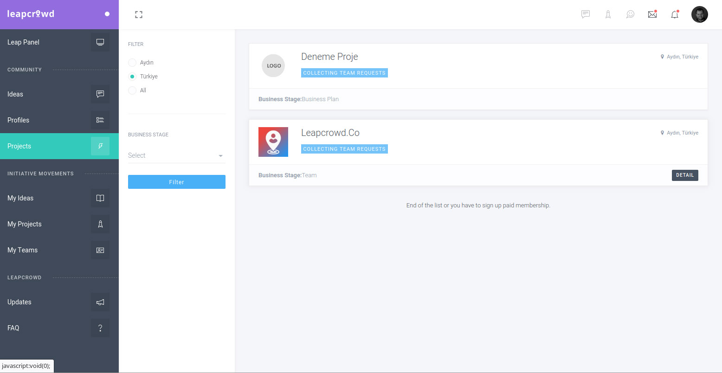Click the FAQ question mark icon
The image size is (722, 373).
pos(100,328)
